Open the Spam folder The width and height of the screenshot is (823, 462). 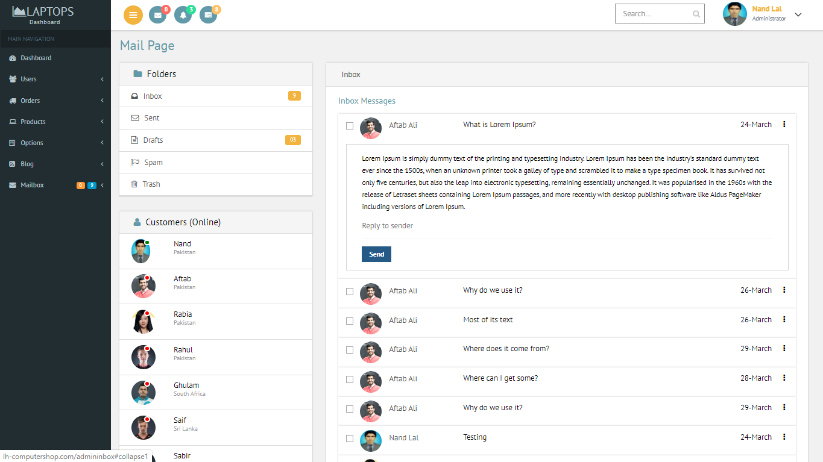(x=216, y=162)
